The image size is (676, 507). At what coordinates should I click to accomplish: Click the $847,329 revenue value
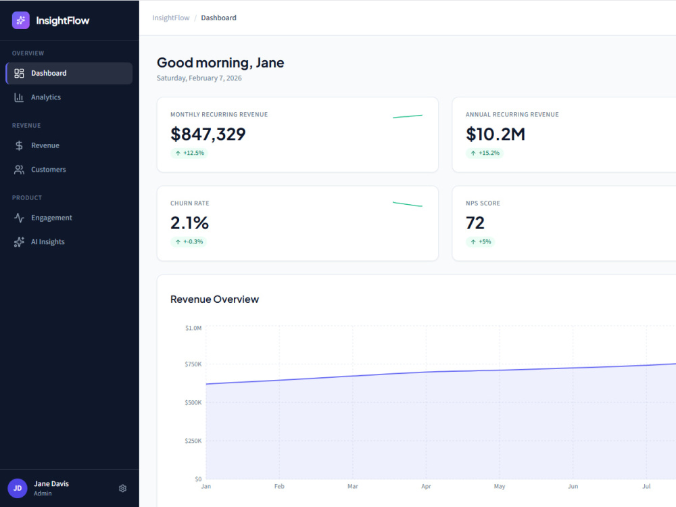208,134
